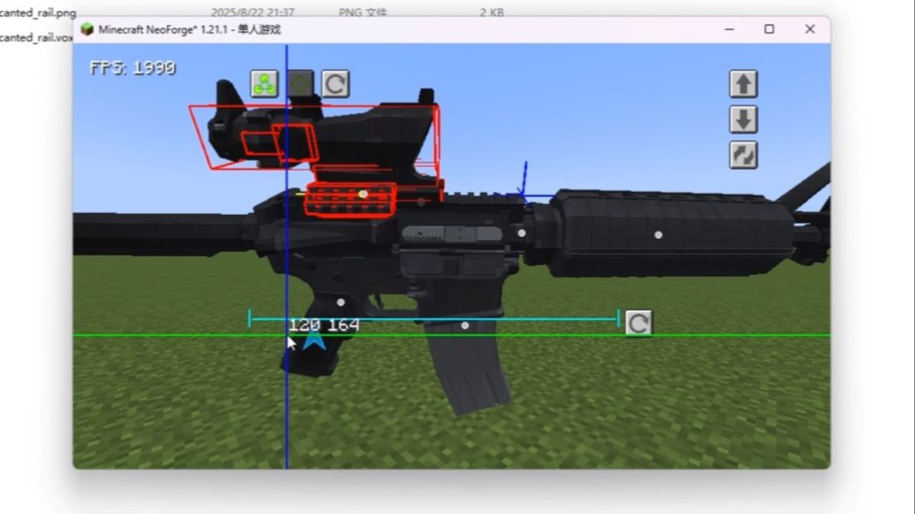
Task: Select canted_rail.vox in the background file list
Action: [x=36, y=37]
